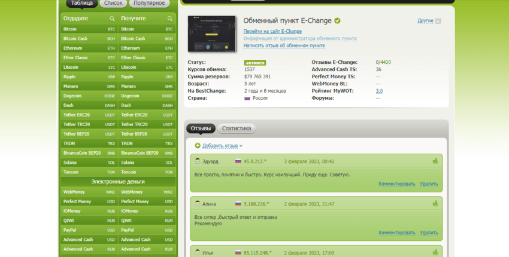Viewport: 509px width, 257px height.
Task: Open the MyWOT rating 3.0 link
Action: click(x=379, y=91)
